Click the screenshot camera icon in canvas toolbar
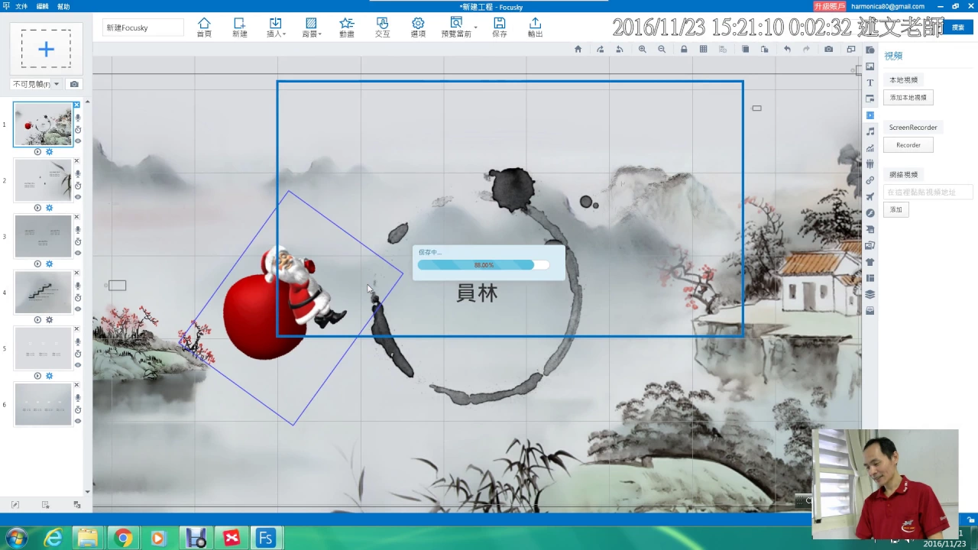The height and width of the screenshot is (550, 978). (829, 49)
